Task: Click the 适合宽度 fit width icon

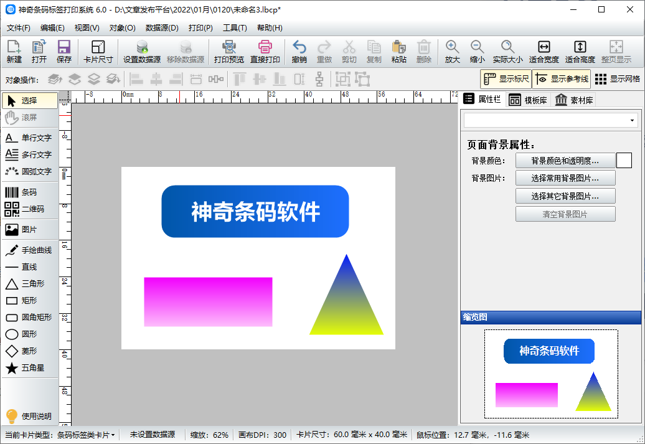Action: click(544, 52)
